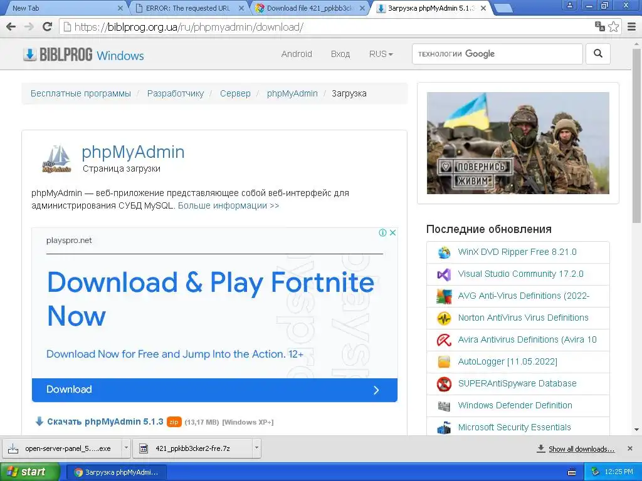This screenshot has width=642, height=481.
Task: Click the scrollbar down arrow
Action: point(637,430)
